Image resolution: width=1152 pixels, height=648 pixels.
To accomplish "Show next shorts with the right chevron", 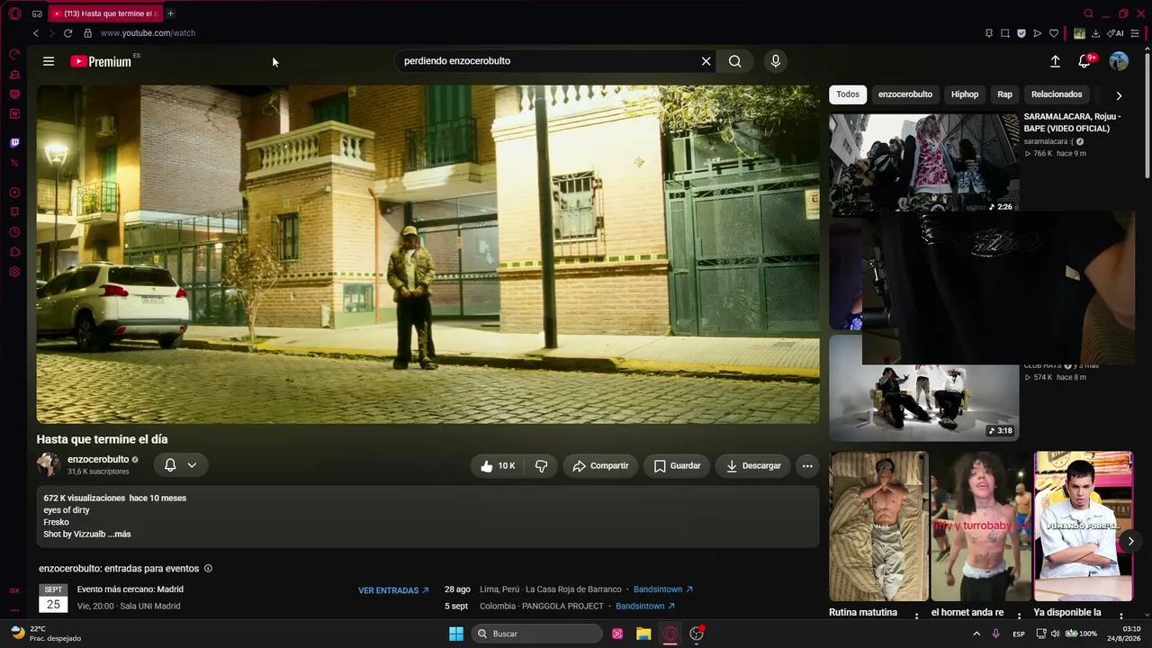I will click(x=1130, y=541).
